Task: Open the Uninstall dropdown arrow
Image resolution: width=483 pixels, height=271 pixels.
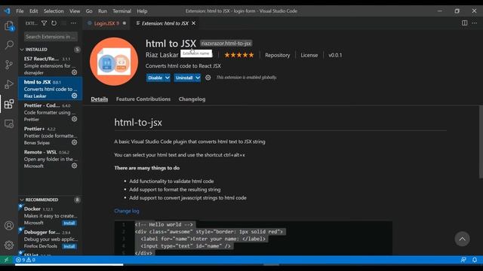Action: tap(198, 78)
